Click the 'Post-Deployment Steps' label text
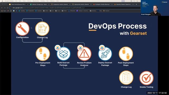The width and height of the screenshot is (169, 95). pyautogui.click(x=126, y=64)
